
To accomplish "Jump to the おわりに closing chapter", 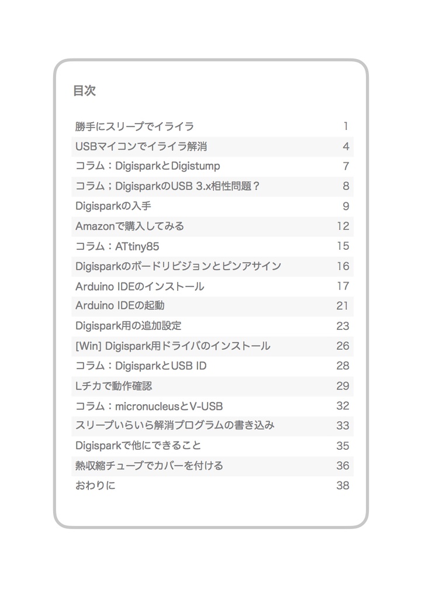I will pos(95,486).
